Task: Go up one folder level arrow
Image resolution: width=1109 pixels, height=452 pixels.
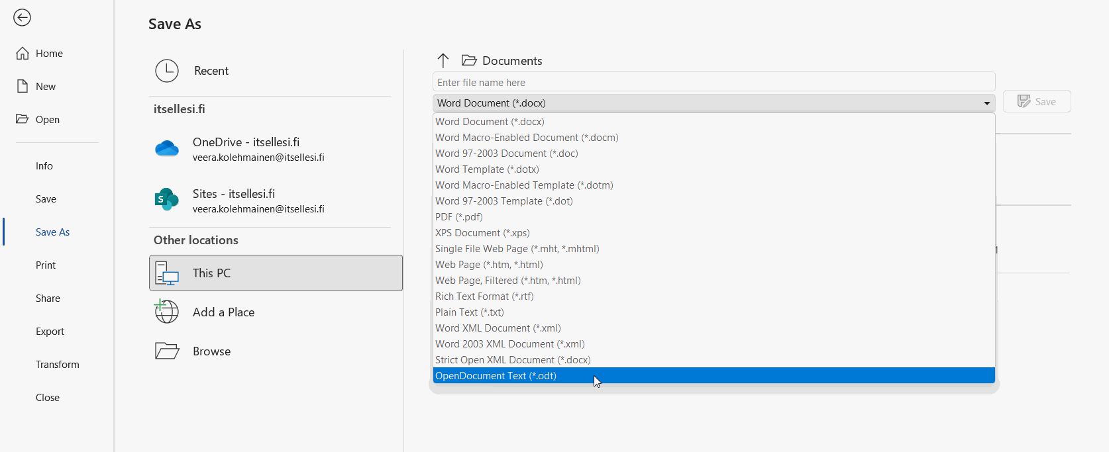Action: pos(443,60)
